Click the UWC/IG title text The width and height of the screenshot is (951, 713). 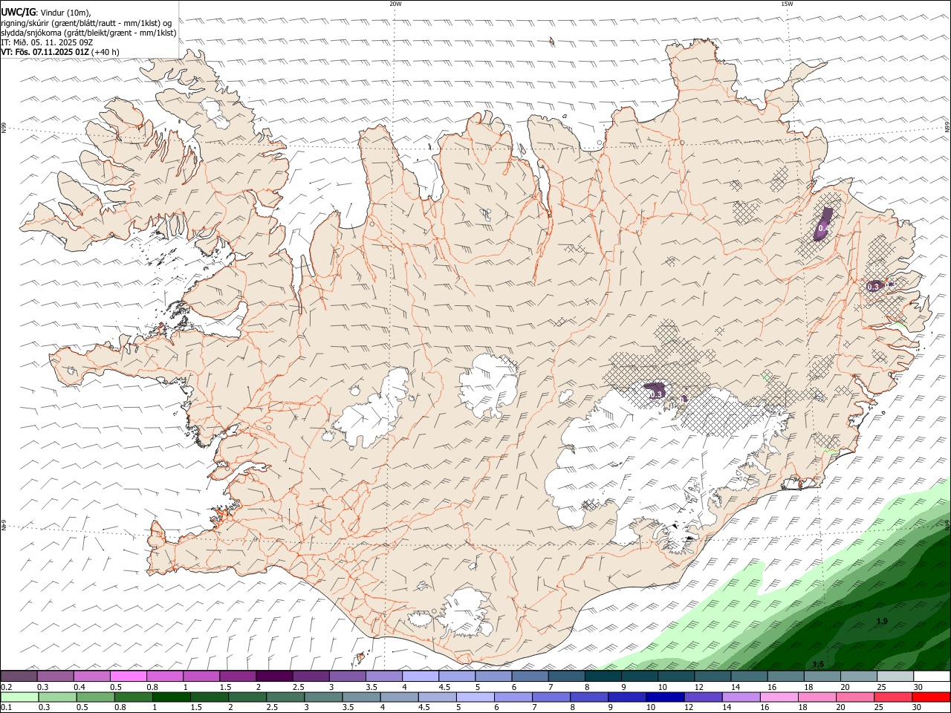(19, 13)
